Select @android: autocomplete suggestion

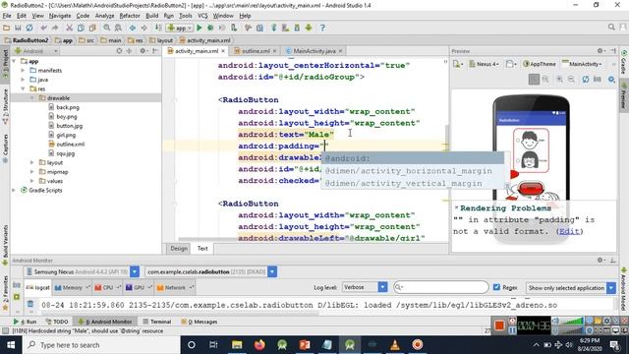pyautogui.click(x=413, y=158)
